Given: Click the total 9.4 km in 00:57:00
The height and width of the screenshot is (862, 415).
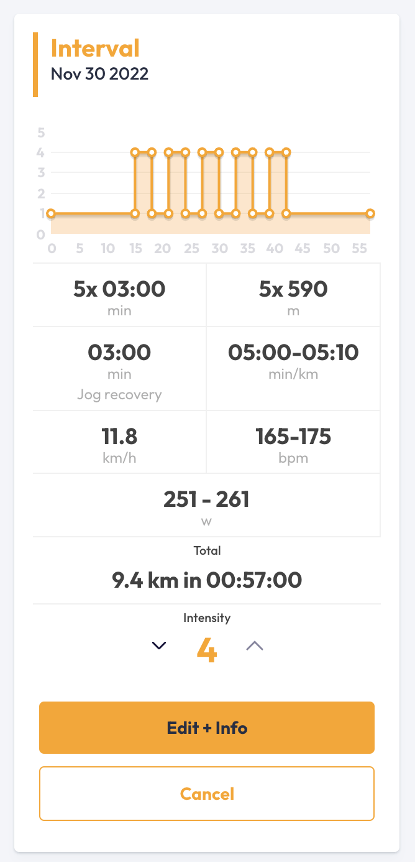Looking at the screenshot, I should [207, 580].
